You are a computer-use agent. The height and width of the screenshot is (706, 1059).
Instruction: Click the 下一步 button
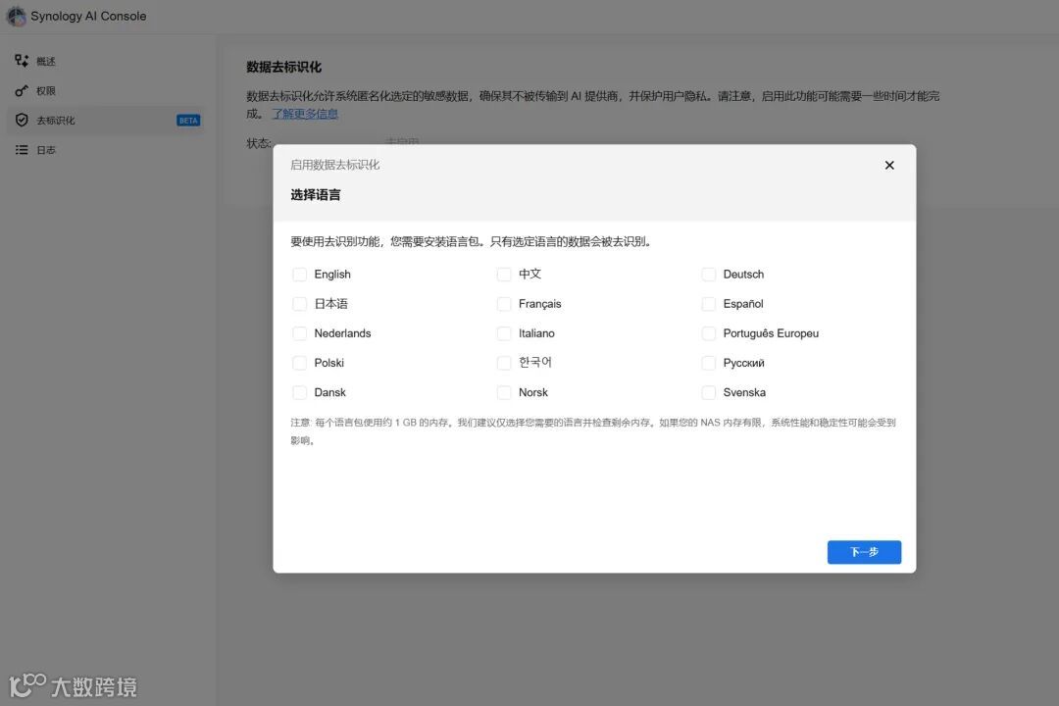coord(864,552)
